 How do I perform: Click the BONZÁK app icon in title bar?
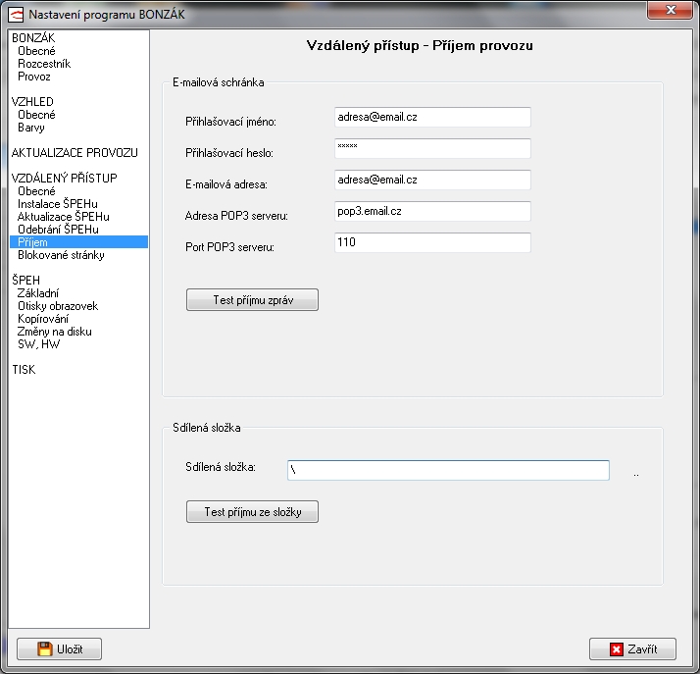tap(16, 15)
